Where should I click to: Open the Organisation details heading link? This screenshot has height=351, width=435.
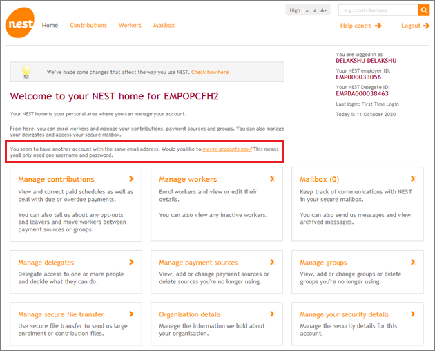coord(190,314)
